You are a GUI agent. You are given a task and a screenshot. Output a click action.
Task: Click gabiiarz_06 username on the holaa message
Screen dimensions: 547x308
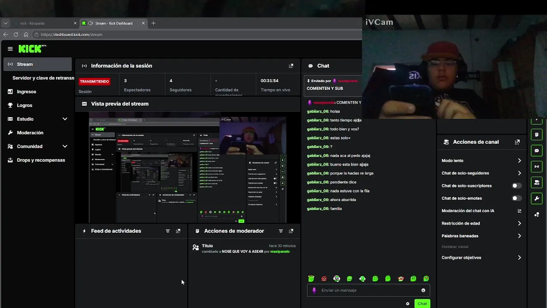(x=318, y=111)
